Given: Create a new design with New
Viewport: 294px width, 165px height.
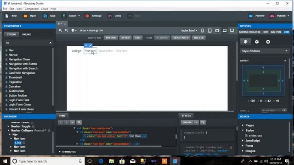Looking at the screenshot, I should click(x=11, y=16).
